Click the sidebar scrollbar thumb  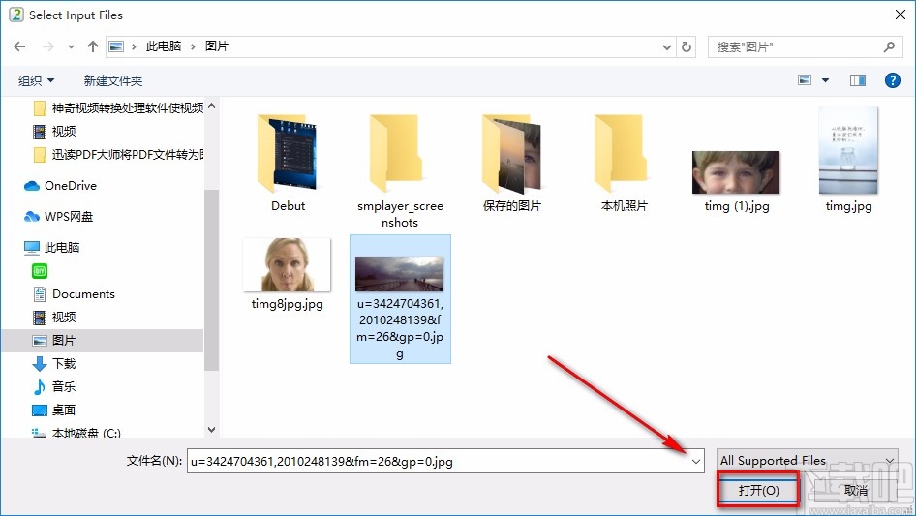(x=211, y=280)
